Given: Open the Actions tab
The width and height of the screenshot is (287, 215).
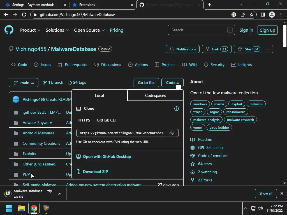Looking at the screenshot, I should click(x=138, y=65).
